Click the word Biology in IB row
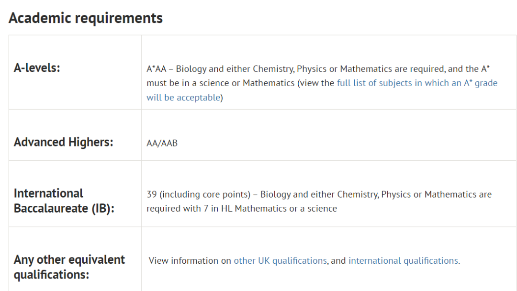Viewport: 517px width, 291px height. click(x=276, y=194)
